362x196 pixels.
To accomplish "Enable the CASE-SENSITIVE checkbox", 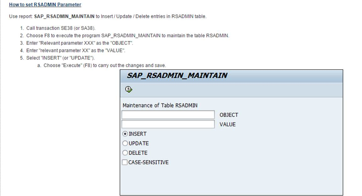I will point(125,162).
